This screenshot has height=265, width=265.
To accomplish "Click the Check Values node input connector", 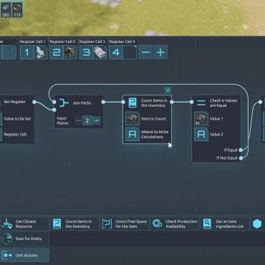I will coord(192,102).
